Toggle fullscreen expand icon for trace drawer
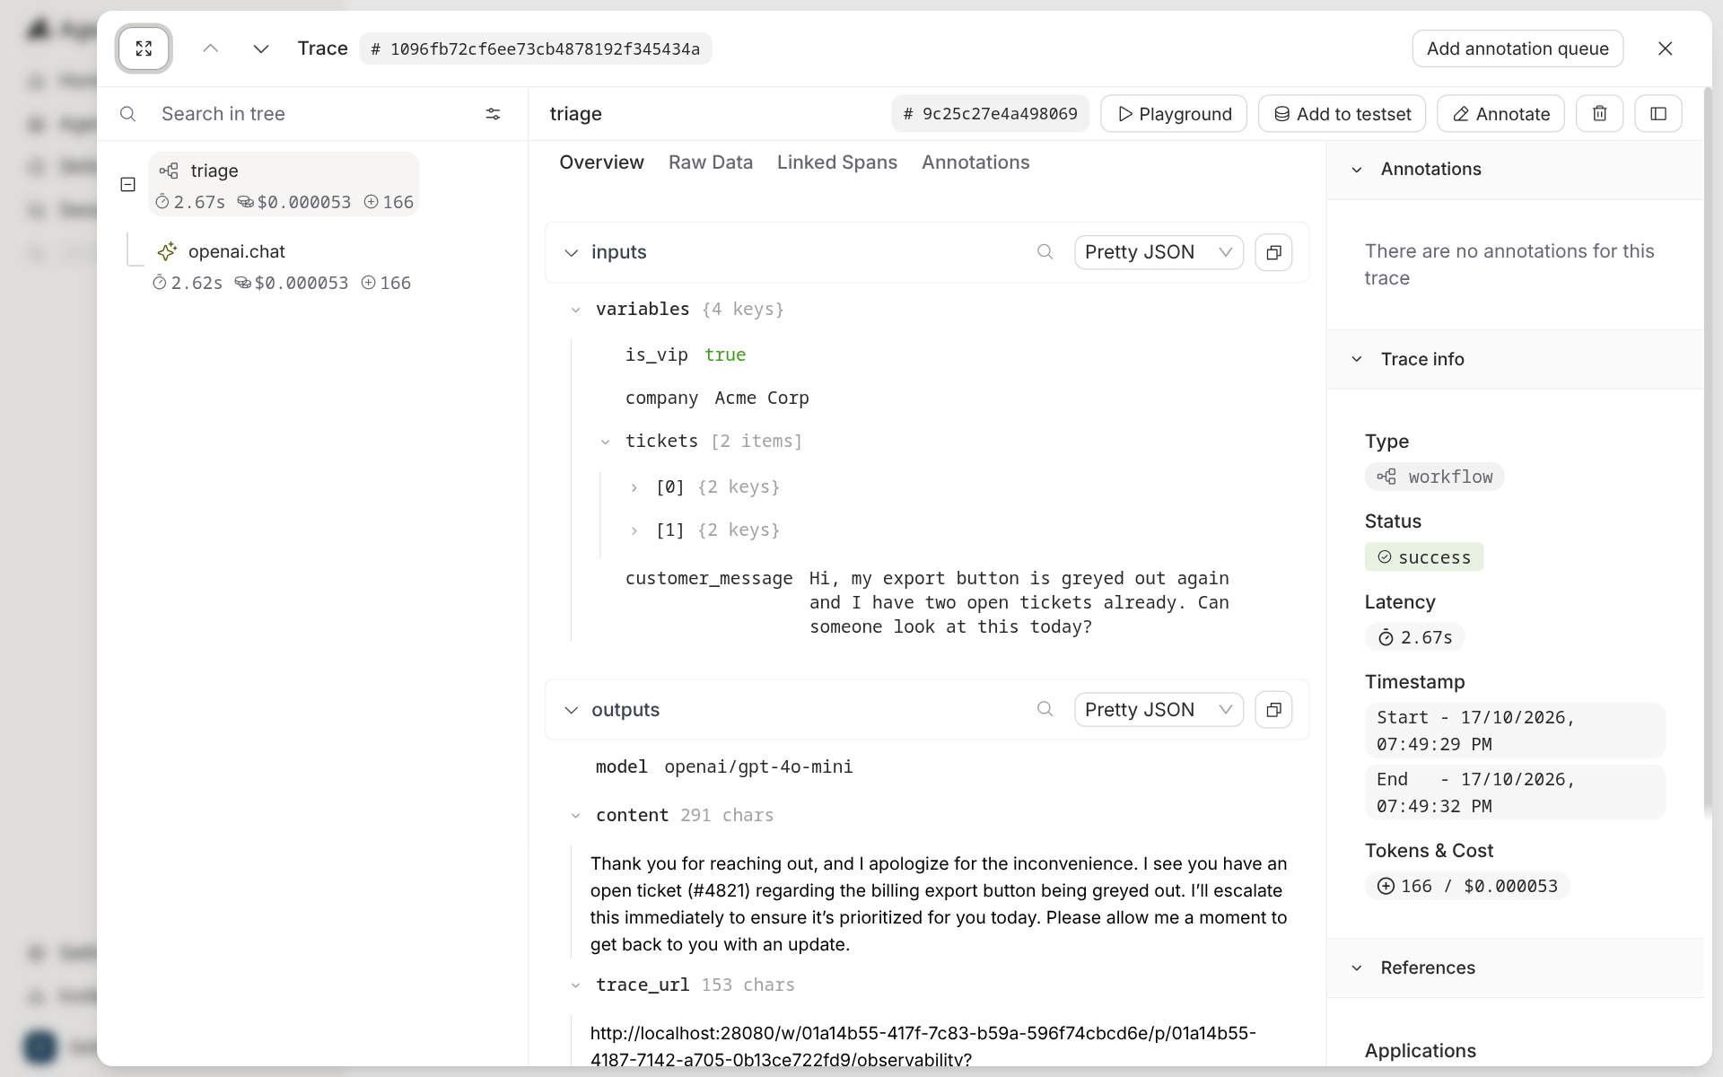 [144, 48]
